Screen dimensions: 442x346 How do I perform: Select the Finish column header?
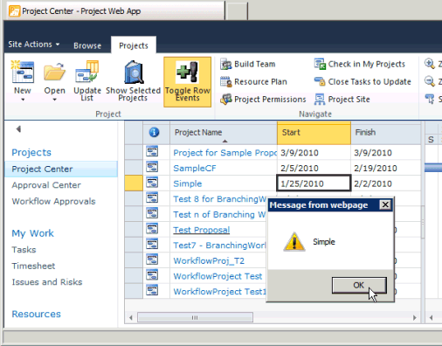coord(386,134)
